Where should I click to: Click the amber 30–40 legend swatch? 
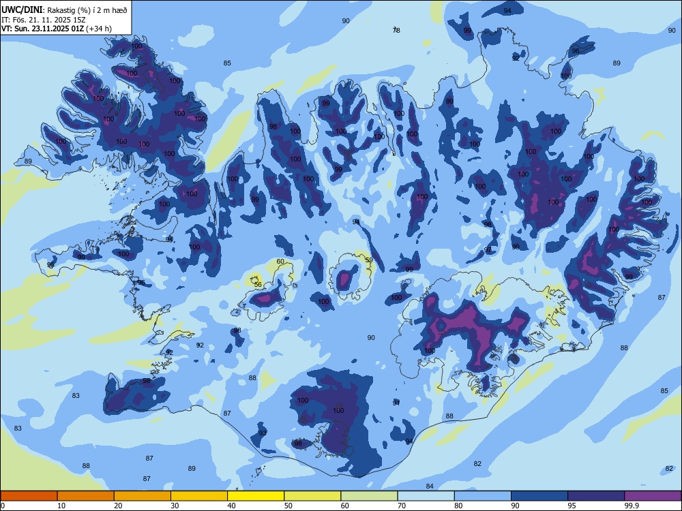click(x=199, y=496)
